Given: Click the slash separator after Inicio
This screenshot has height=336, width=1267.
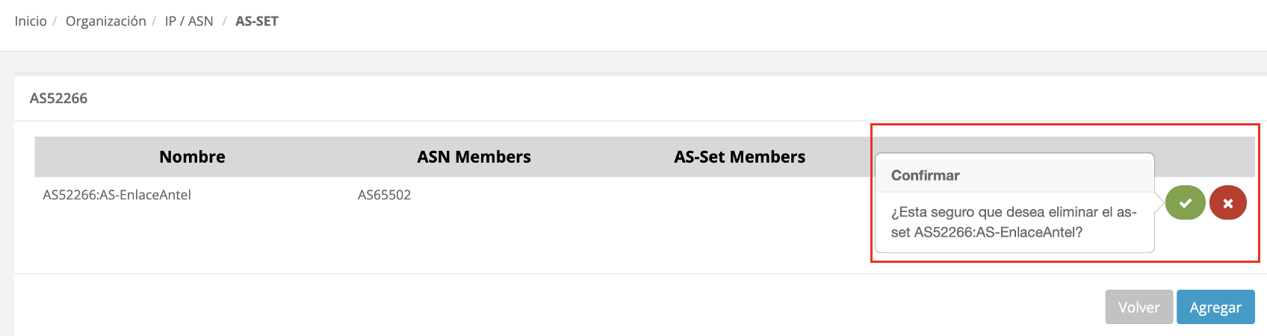Looking at the screenshot, I should pyautogui.click(x=55, y=21).
